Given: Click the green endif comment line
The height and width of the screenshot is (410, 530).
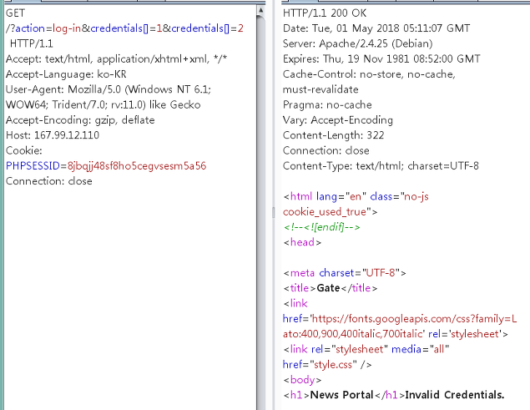Looking at the screenshot, I should [x=321, y=227].
